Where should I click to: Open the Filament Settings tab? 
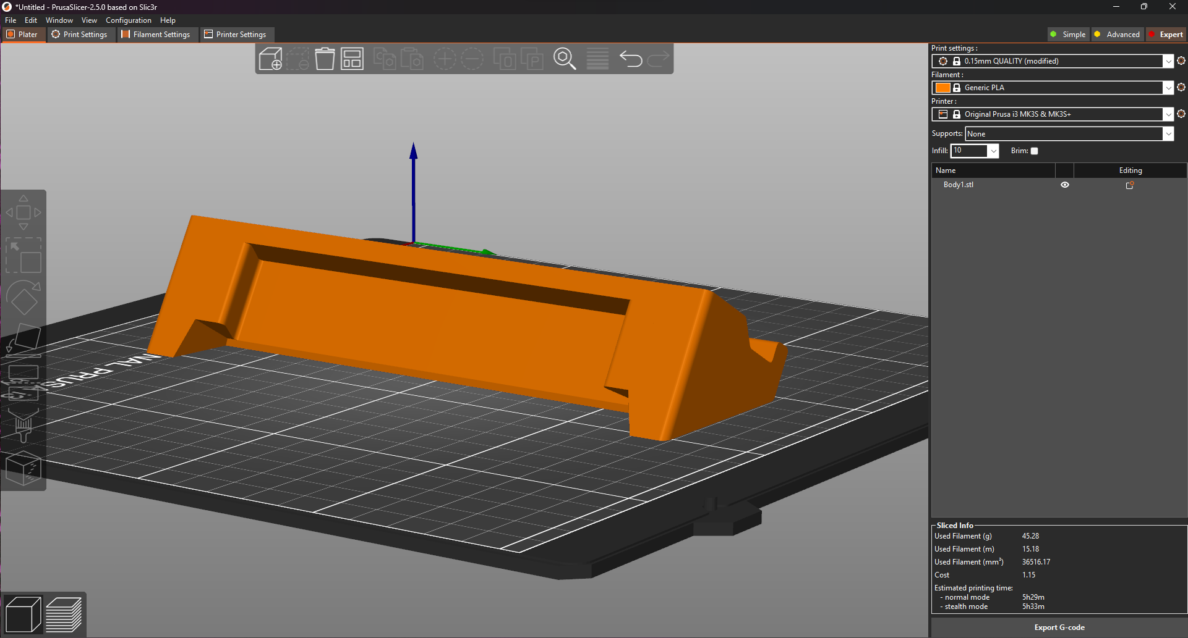tap(156, 35)
